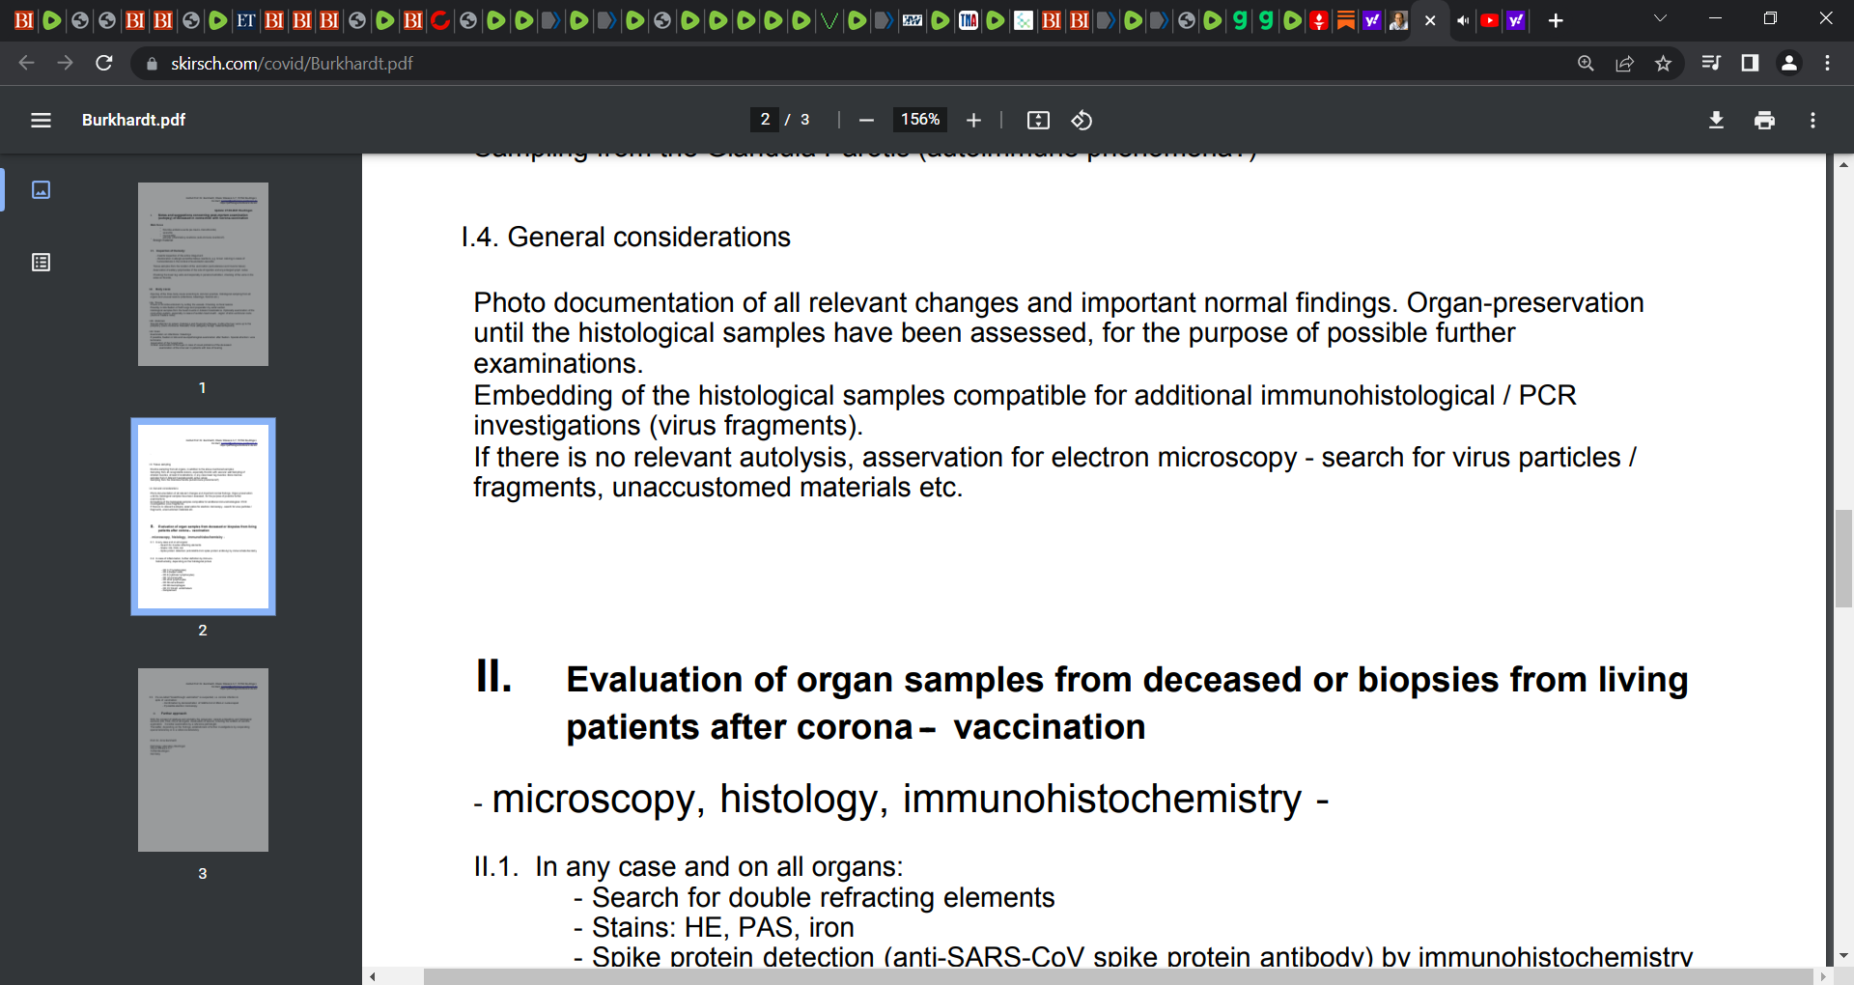Zoom out of the PDF
This screenshot has height=985, width=1854.
[x=866, y=120]
